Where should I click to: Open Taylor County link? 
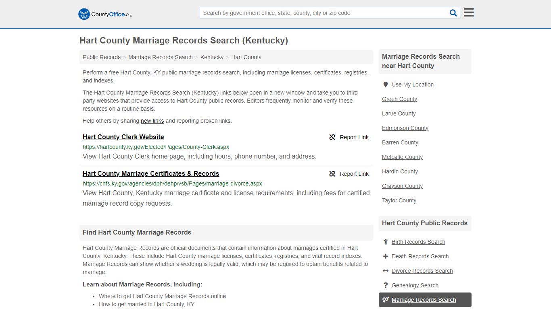[x=399, y=200]
